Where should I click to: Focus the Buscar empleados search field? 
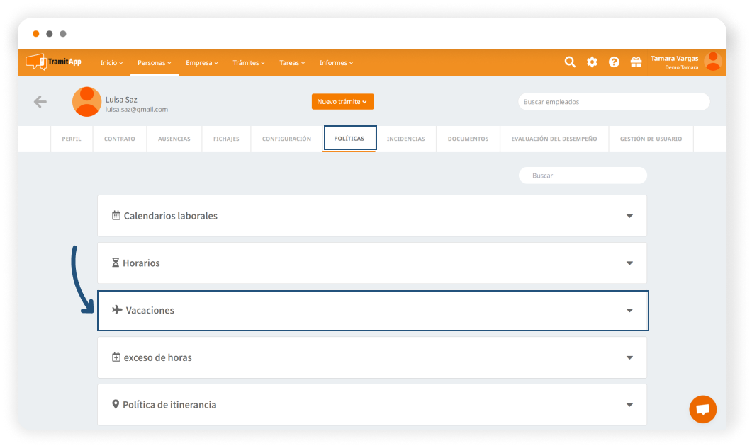613,102
